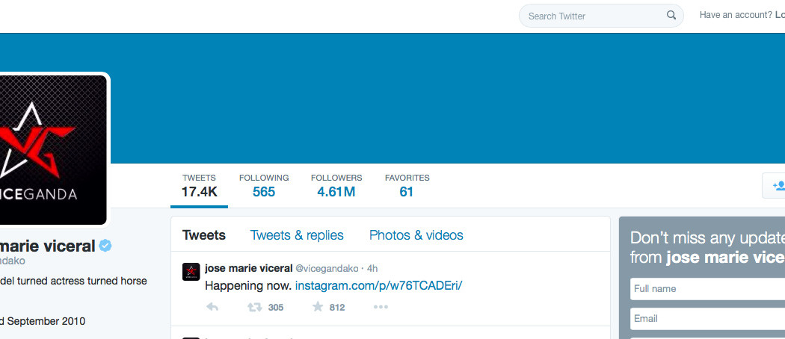The image size is (785, 339).
Task: Click the reply arrow under the tweet
Action: (212, 307)
